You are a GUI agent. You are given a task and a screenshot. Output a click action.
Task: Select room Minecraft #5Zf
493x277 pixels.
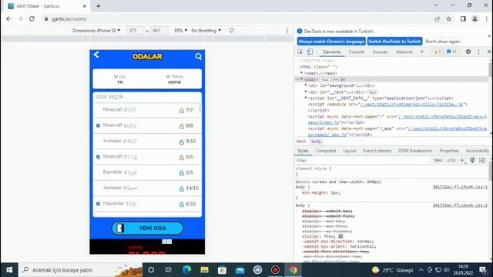pos(147,110)
